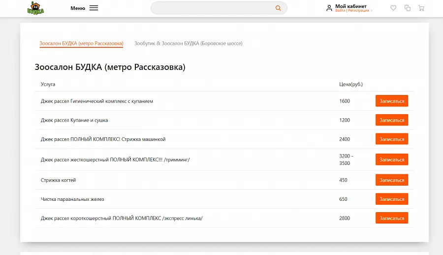The image size is (443, 255).
Task: Click the price 650
Action: point(343,199)
